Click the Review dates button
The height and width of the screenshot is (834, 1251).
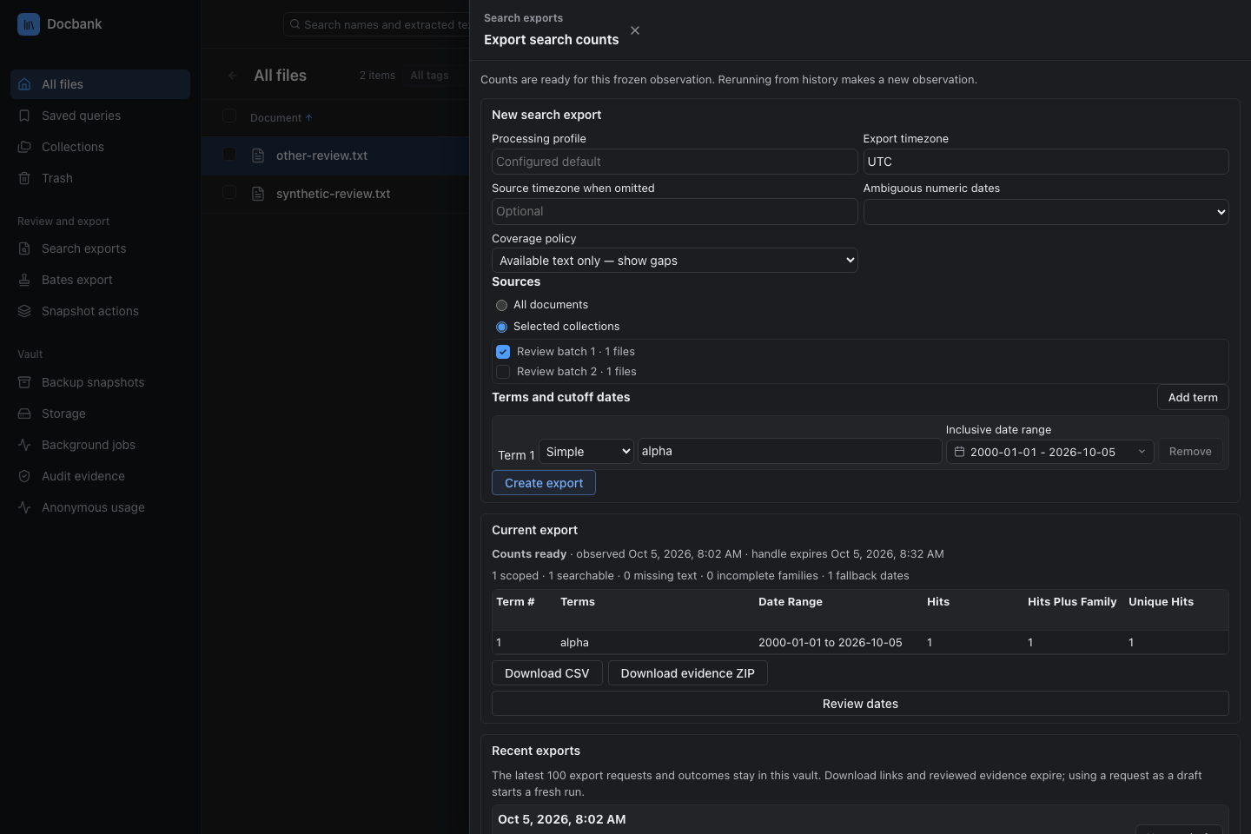click(x=860, y=704)
